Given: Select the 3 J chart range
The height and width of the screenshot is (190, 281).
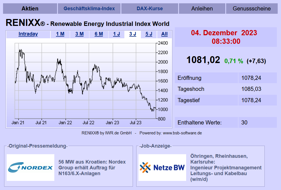Looking at the screenshot, I should [133, 34].
